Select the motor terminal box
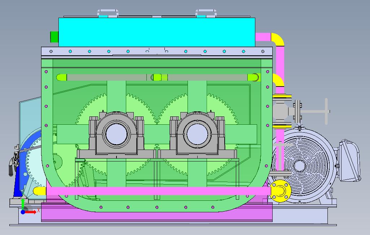 pyautogui.click(x=350, y=160)
